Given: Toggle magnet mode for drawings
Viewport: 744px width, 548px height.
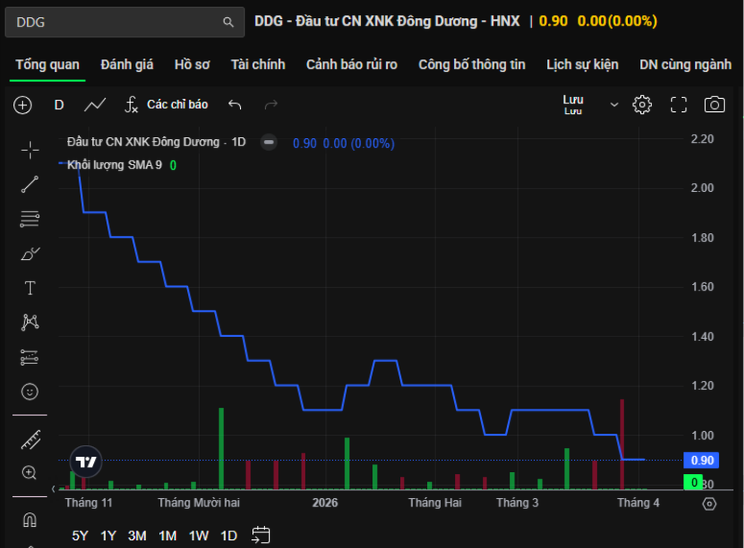Looking at the screenshot, I should [30, 519].
